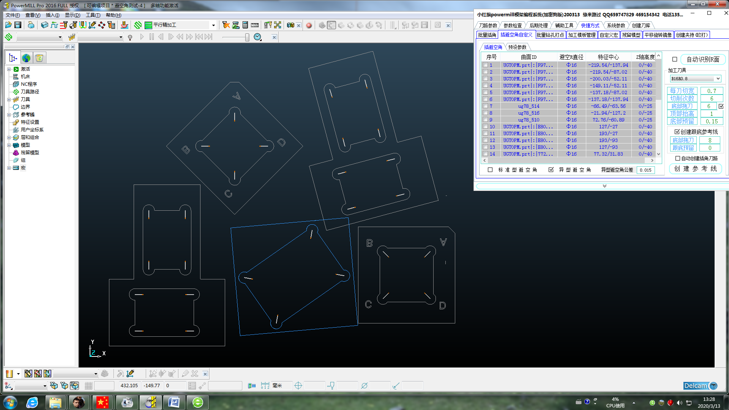Open Internet Explorer from the taskbar
The height and width of the screenshot is (410, 729).
click(32, 402)
